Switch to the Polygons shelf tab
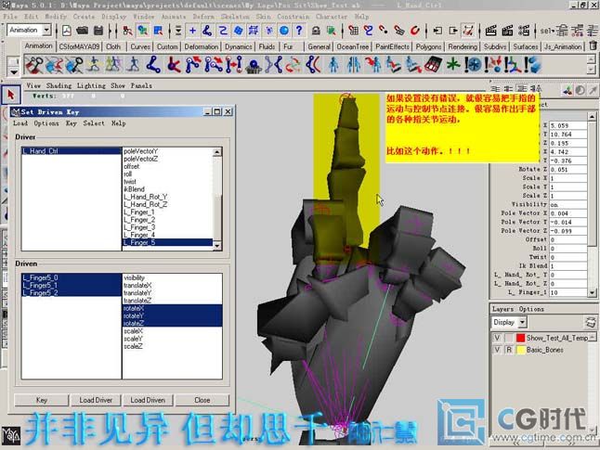Screen dimensions: 600x450 428,46
